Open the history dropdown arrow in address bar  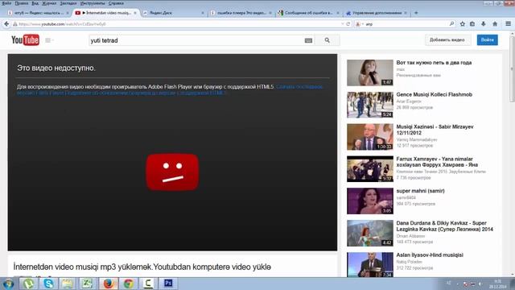pyautogui.click(x=343, y=24)
